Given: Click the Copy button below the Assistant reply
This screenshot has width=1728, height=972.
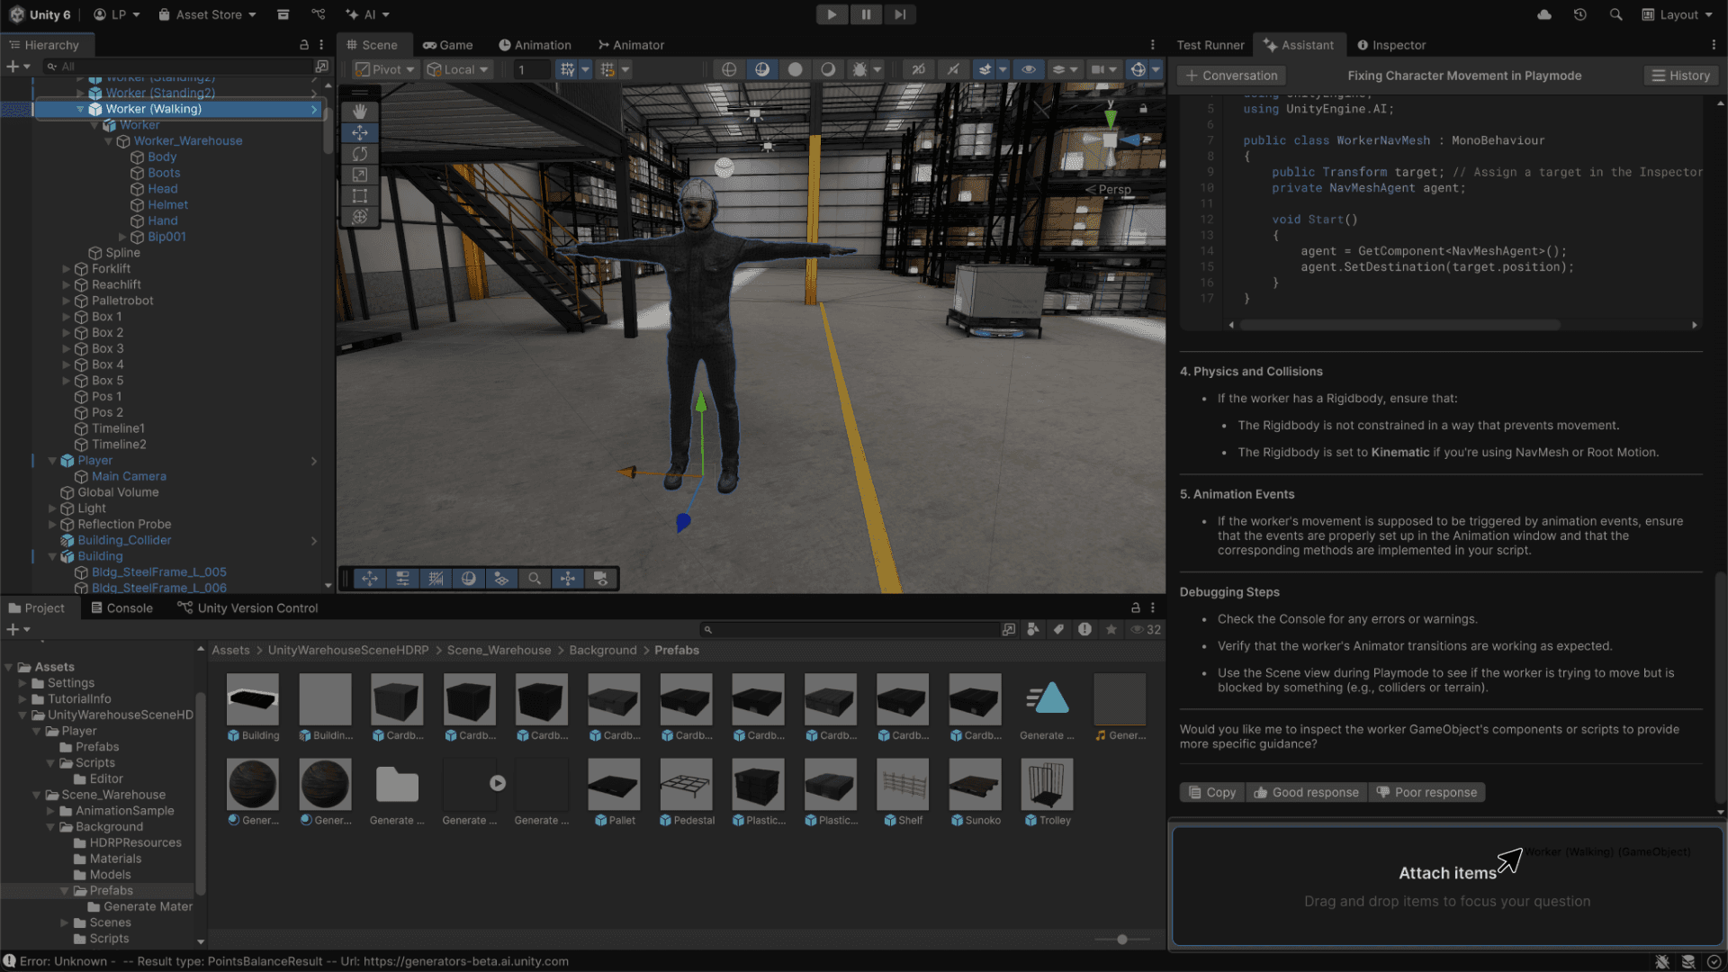Looking at the screenshot, I should [1211, 792].
